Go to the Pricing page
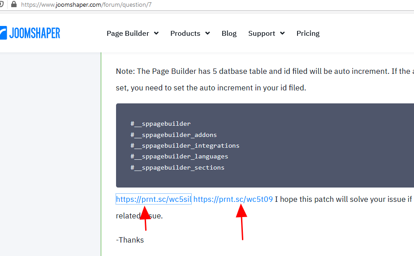This screenshot has width=414, height=256. [308, 34]
